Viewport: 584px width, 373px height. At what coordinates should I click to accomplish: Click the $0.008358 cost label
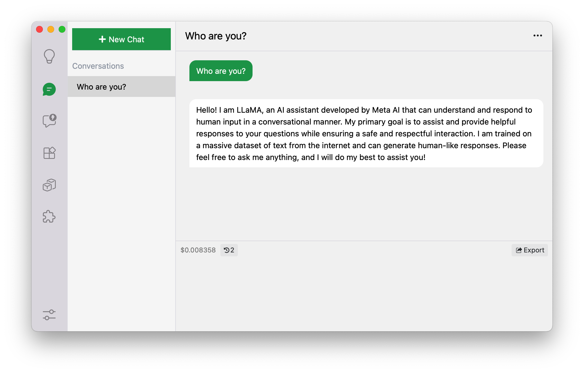198,250
